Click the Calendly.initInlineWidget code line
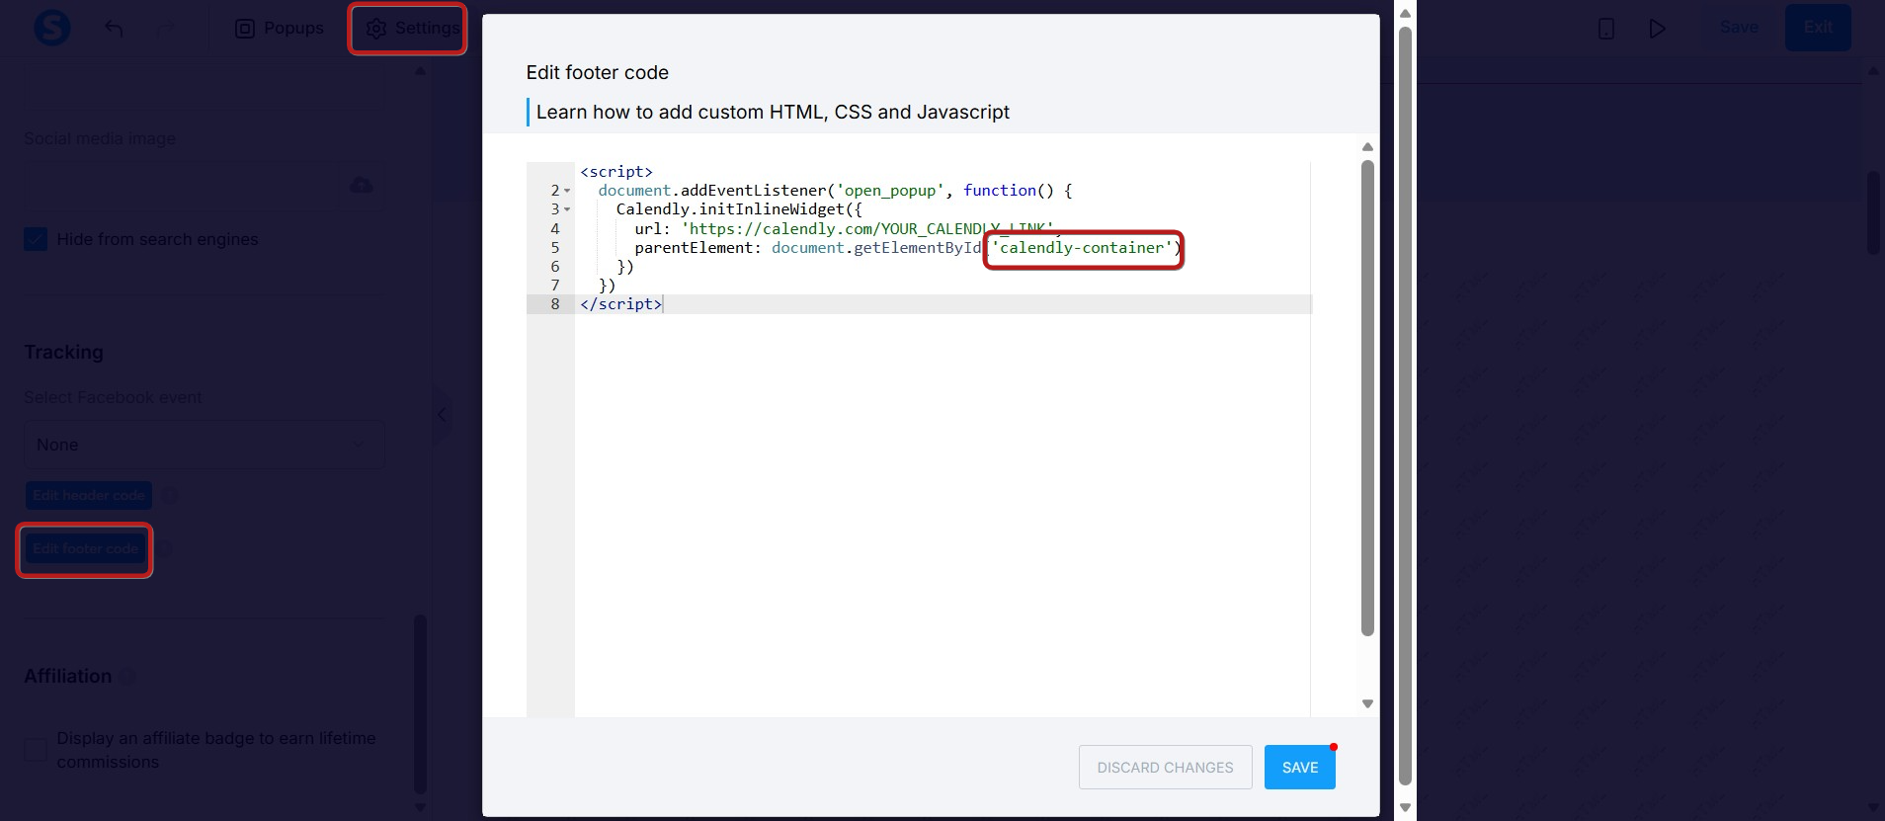 739,209
